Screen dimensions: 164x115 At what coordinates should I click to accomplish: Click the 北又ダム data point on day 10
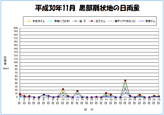[x=63, y=89]
